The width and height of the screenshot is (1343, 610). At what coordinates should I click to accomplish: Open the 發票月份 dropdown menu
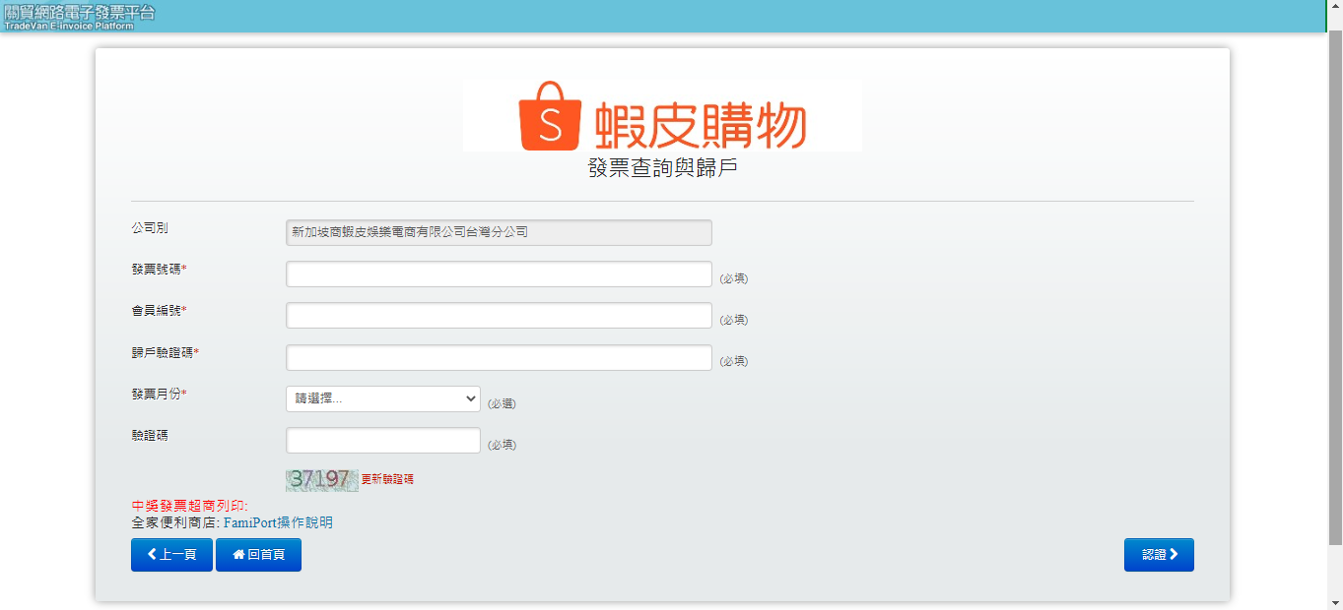coord(382,399)
